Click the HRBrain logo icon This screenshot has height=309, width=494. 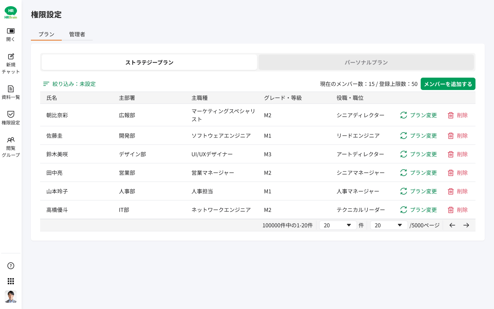pos(11,12)
